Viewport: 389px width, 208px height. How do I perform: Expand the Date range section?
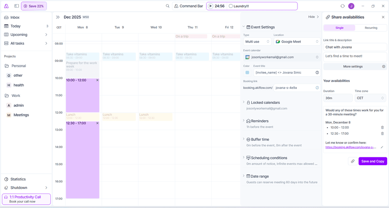244,176
